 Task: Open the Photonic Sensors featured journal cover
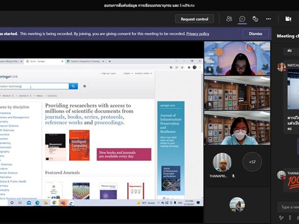click(108, 191)
